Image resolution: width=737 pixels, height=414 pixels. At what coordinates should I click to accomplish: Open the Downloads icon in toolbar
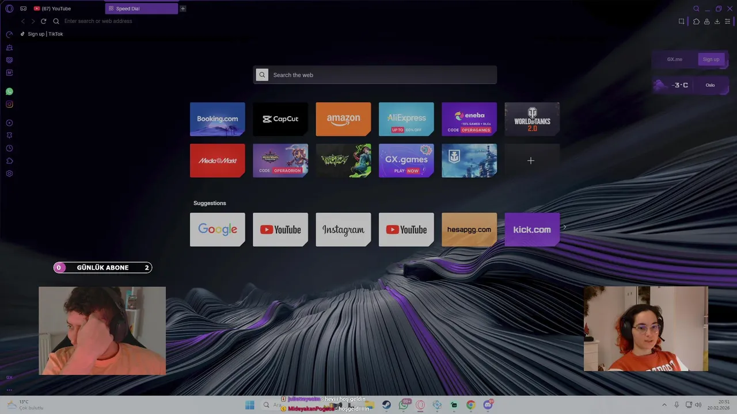pyautogui.click(x=717, y=21)
